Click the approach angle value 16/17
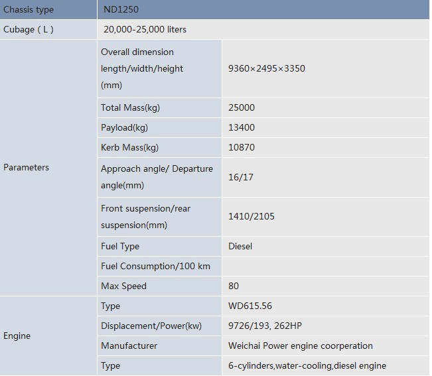Viewport: 432px width, 376px height. coord(241,178)
